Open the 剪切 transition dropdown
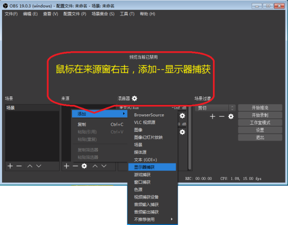This screenshot has height=225, width=288. point(216,108)
